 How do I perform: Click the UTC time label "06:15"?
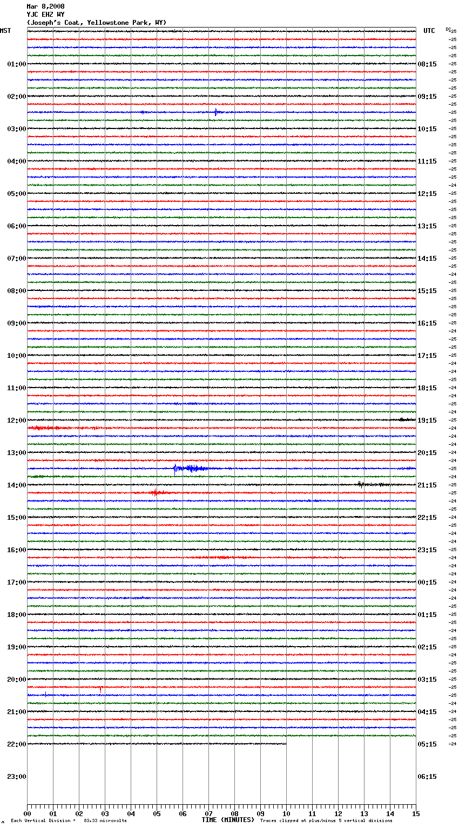coord(427,777)
